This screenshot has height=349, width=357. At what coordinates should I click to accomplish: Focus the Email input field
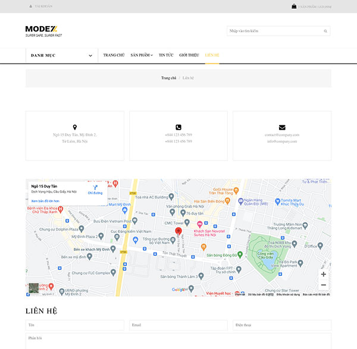coord(178,325)
